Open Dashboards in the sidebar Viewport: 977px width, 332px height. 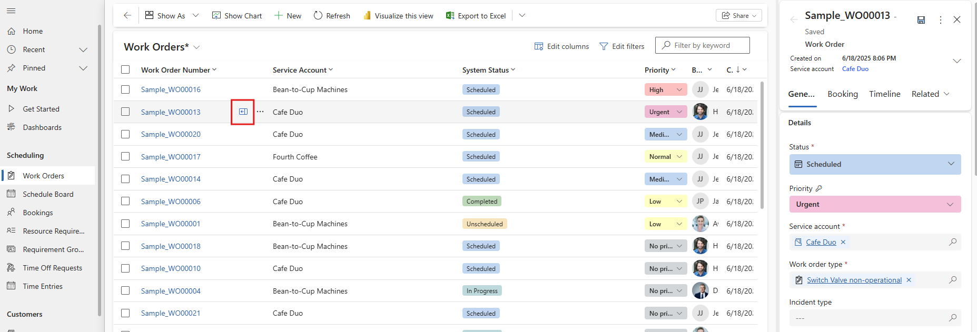42,127
